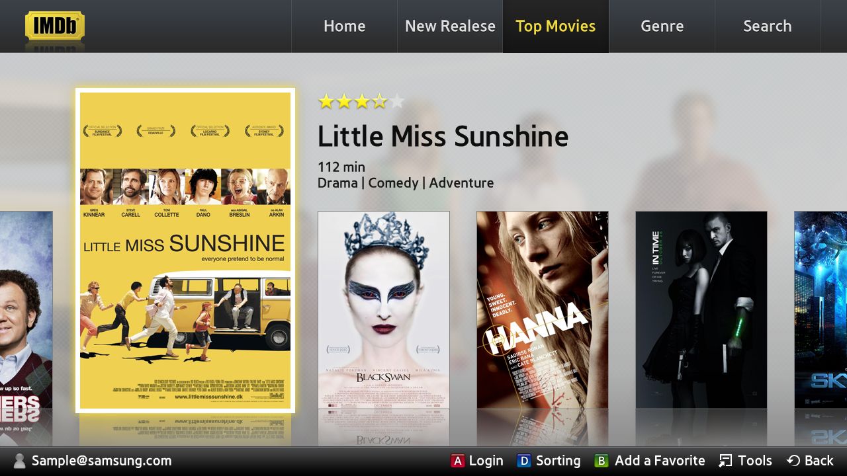Image resolution: width=847 pixels, height=476 pixels.
Task: Click the first yellow rating star
Action: [x=326, y=101]
